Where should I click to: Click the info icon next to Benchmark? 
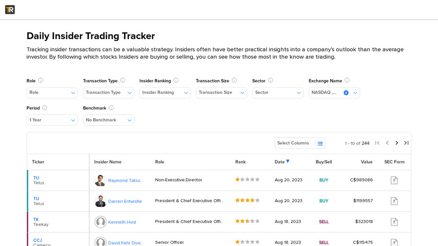(x=111, y=108)
